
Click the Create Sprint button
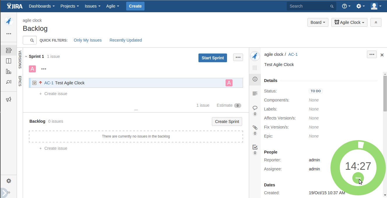[227, 122]
